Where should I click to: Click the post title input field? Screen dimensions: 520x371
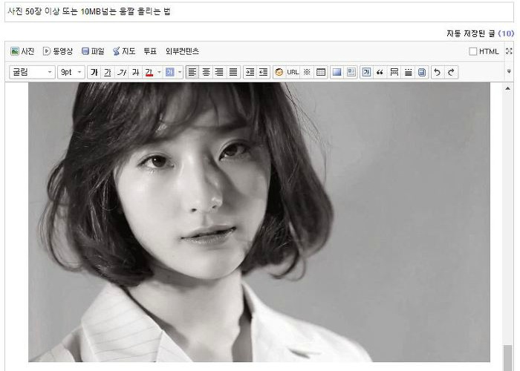click(x=259, y=12)
